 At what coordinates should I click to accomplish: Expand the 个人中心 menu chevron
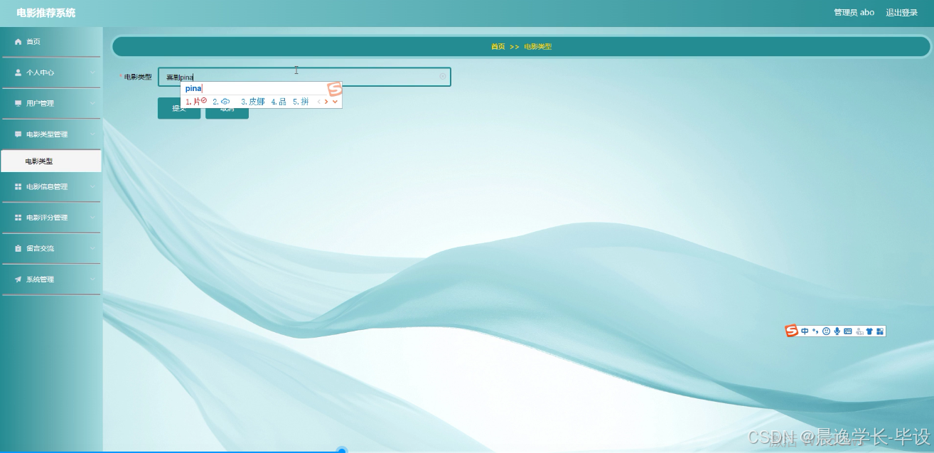pos(92,73)
